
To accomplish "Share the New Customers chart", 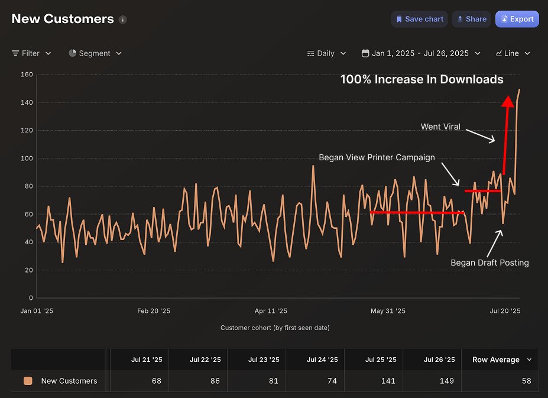I will pos(472,19).
